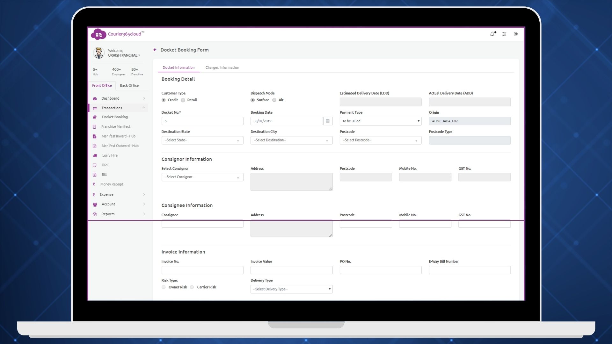Open the Payment Type dropdown

coord(381,121)
